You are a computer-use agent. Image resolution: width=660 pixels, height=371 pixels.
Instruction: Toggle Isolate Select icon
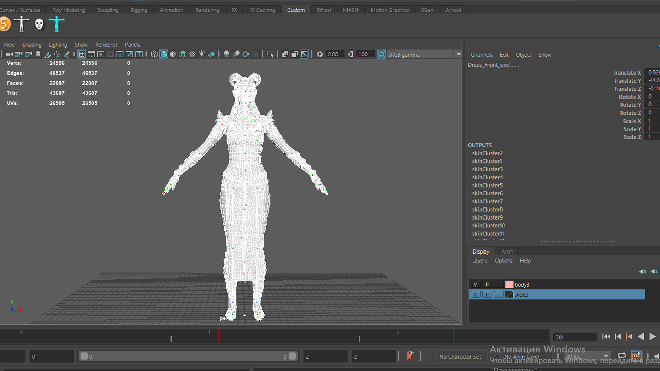tap(270, 54)
